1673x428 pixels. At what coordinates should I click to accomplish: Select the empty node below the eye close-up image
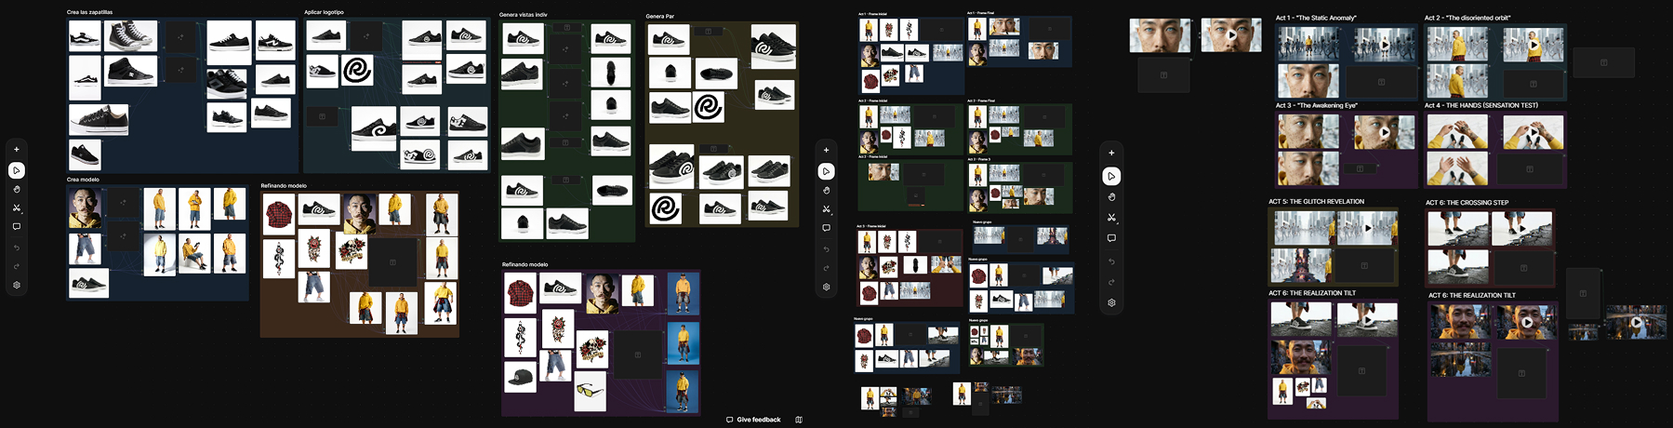tap(1163, 74)
